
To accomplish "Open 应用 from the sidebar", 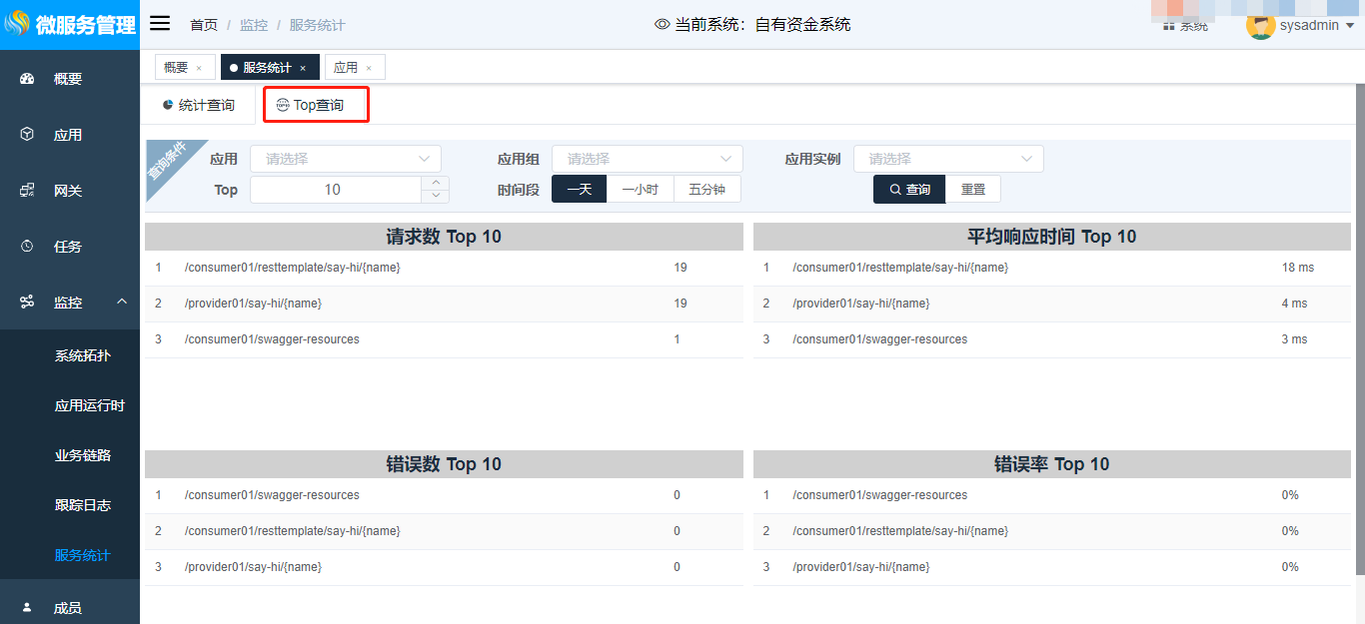I will tap(68, 135).
